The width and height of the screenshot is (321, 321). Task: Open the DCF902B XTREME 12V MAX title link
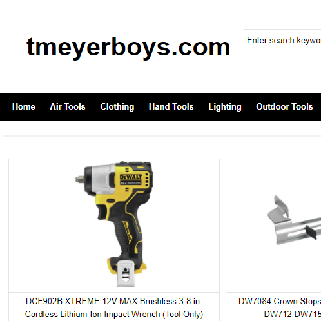point(114,307)
